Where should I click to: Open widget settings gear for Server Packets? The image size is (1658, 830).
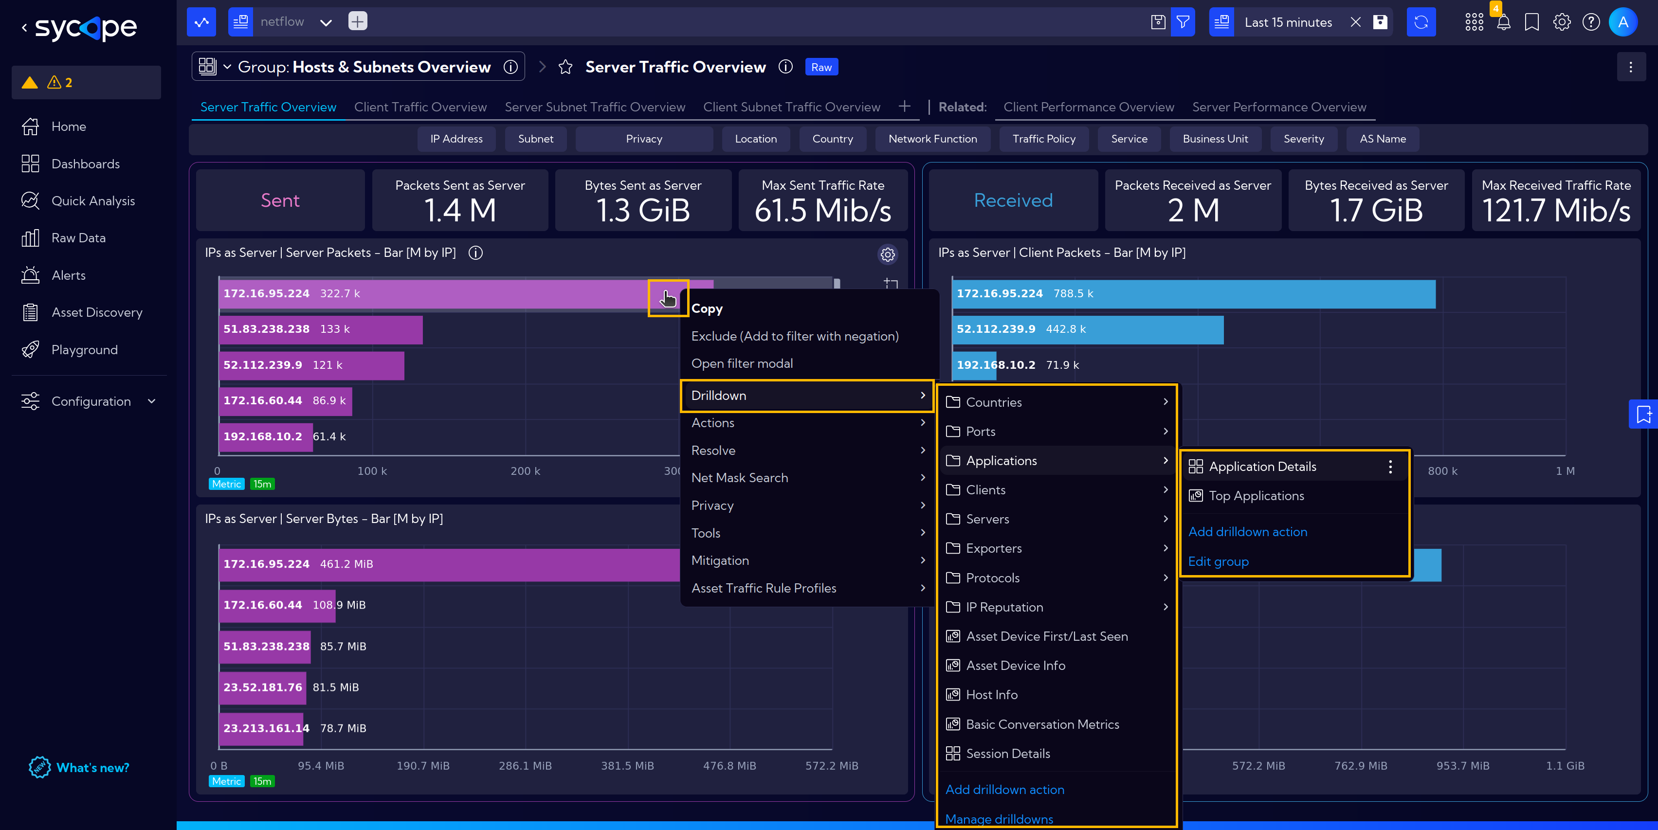click(x=888, y=254)
